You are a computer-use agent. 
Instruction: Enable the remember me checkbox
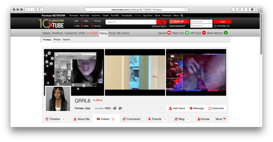point(215,26)
